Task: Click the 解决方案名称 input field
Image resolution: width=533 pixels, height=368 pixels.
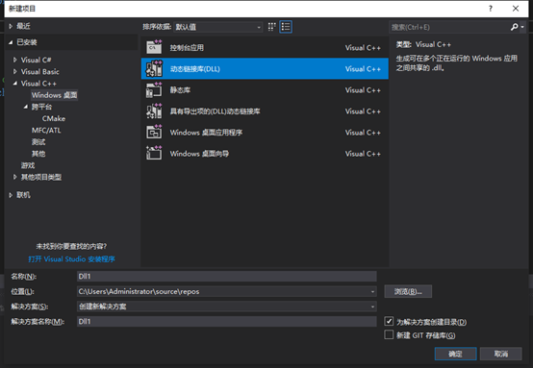Action: (x=227, y=322)
